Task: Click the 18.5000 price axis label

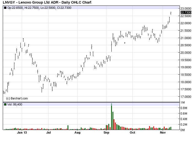Action: pyautogui.click(x=186, y=75)
